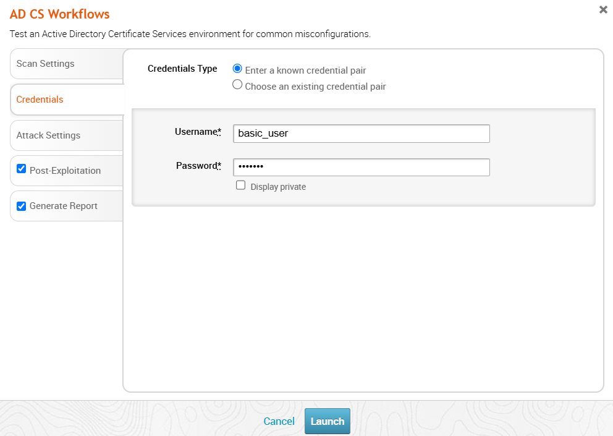
Task: Click the "Enter a known credential pair" text
Action: coord(305,71)
